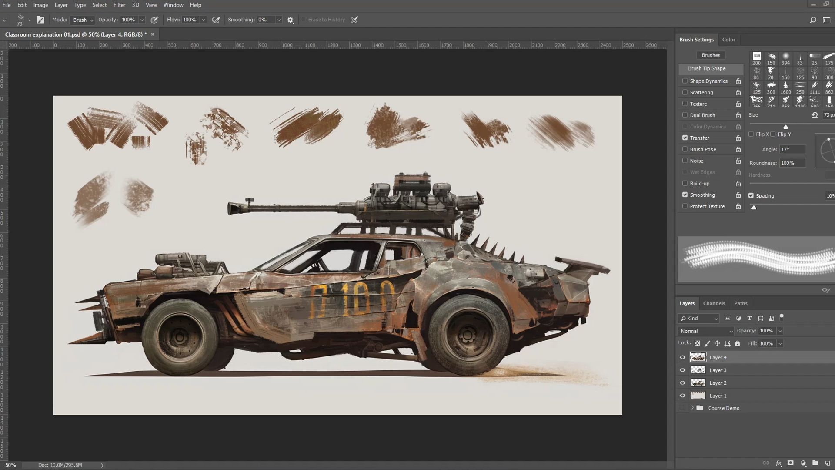Open the layer Fill slider arrow

pyautogui.click(x=780, y=344)
